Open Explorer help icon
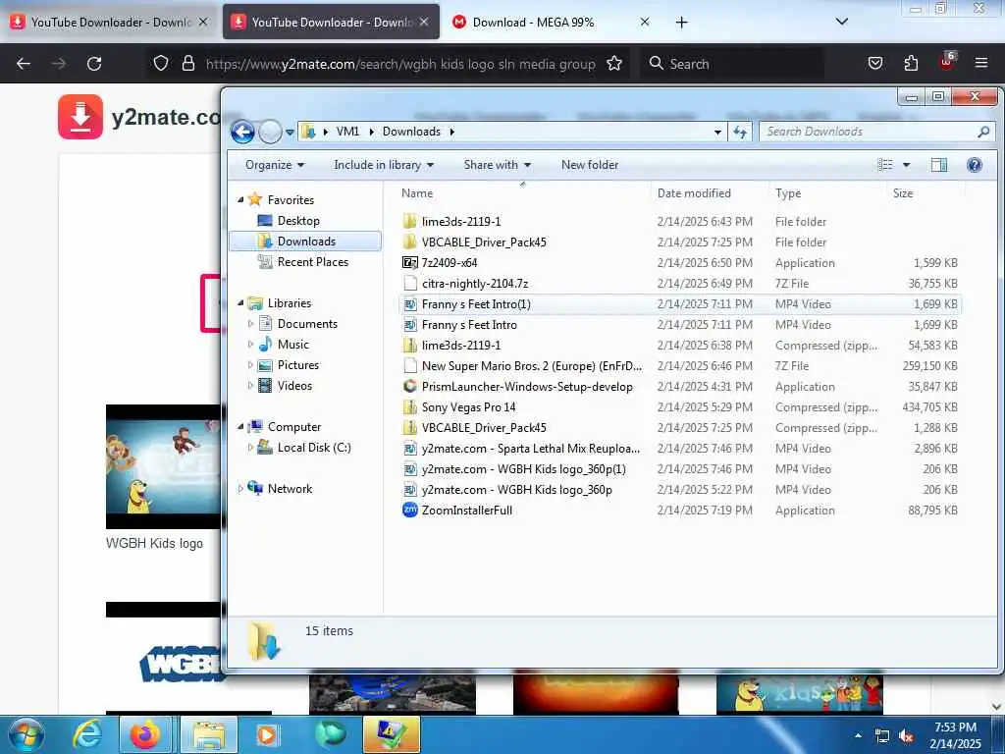This screenshot has width=1005, height=754. tap(975, 165)
